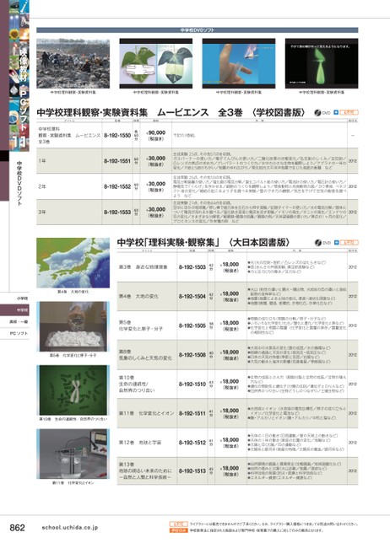Click the orange library badge beside 学校図書版 title
Viewport: 390px width, 543px height.
[x=349, y=112]
